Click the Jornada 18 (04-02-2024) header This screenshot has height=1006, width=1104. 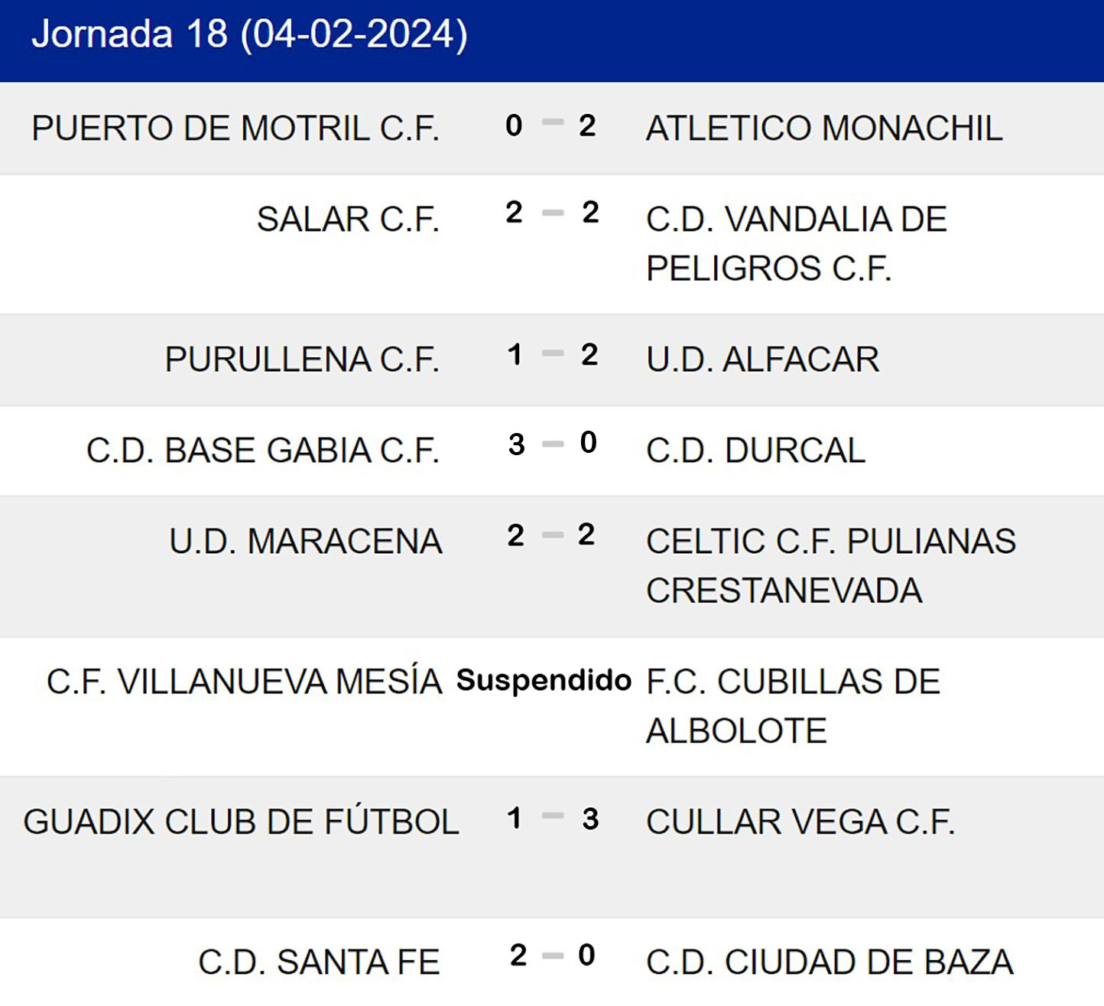tap(249, 35)
